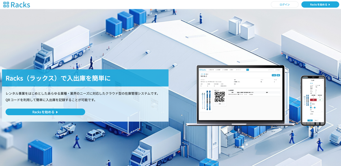
Task: Open the location dropdown on phone mockup
Action: click(x=316, y=112)
